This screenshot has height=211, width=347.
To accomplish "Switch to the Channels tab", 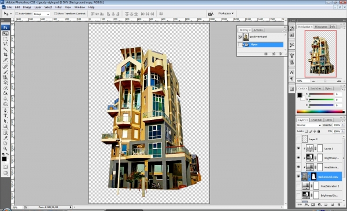I will (316, 120).
